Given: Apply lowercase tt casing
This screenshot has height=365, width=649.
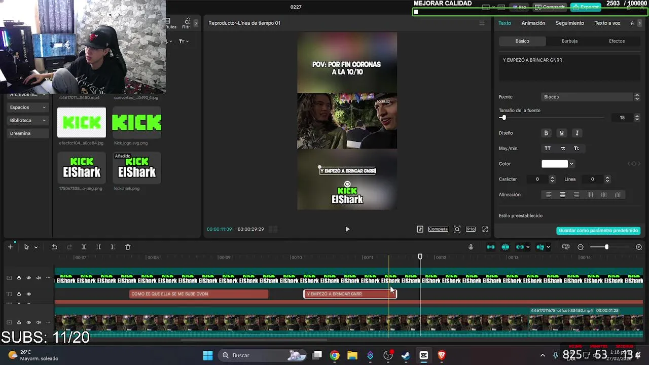Looking at the screenshot, I should 563,149.
